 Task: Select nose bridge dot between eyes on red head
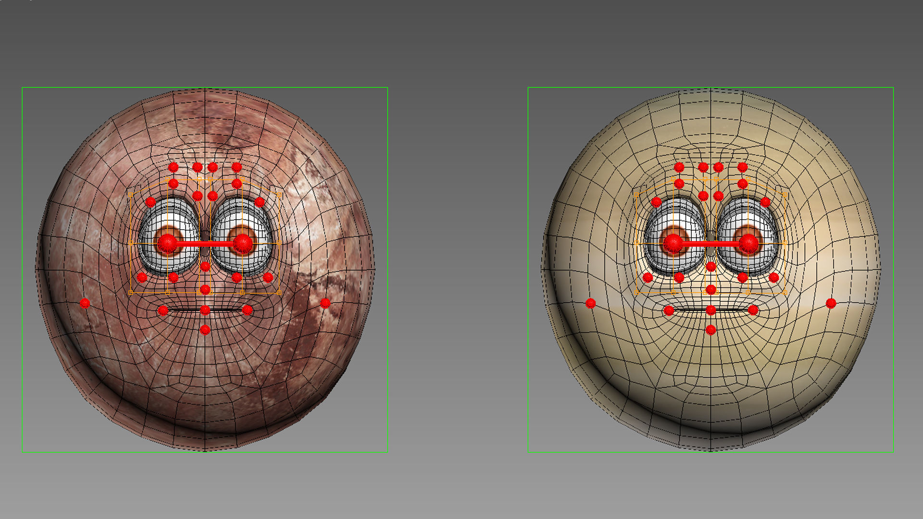coord(205,266)
